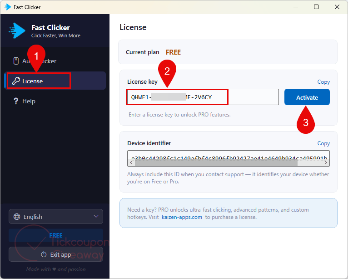Minimize the Fast Clicker window
Viewport: 348px width, 279px height.
coord(296,7)
